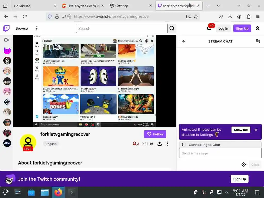Click the Chat send button
Viewport: 264px width, 198px height.
tap(255, 164)
